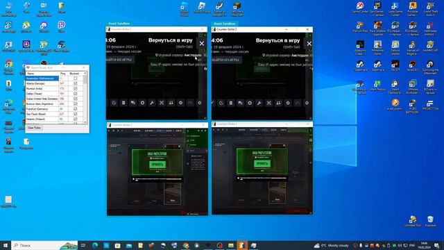This screenshot has height=250, width=444.
Task: Open Grand Theft Auto V shortcut
Action: click(430, 9)
